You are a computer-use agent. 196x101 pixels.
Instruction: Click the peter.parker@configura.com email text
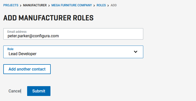(x=33, y=36)
